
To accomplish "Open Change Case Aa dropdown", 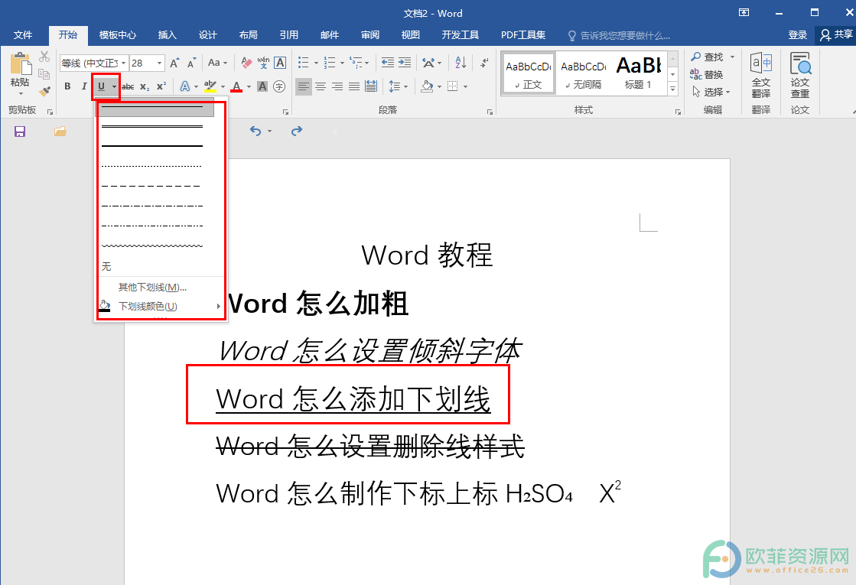I will click(x=218, y=63).
